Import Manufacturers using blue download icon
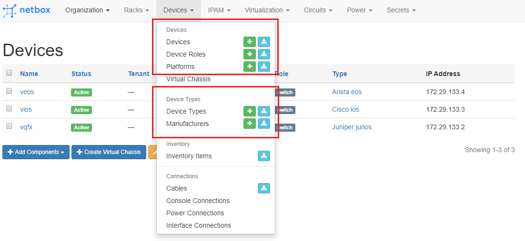Viewport: 525px width, 241px height. pos(264,124)
